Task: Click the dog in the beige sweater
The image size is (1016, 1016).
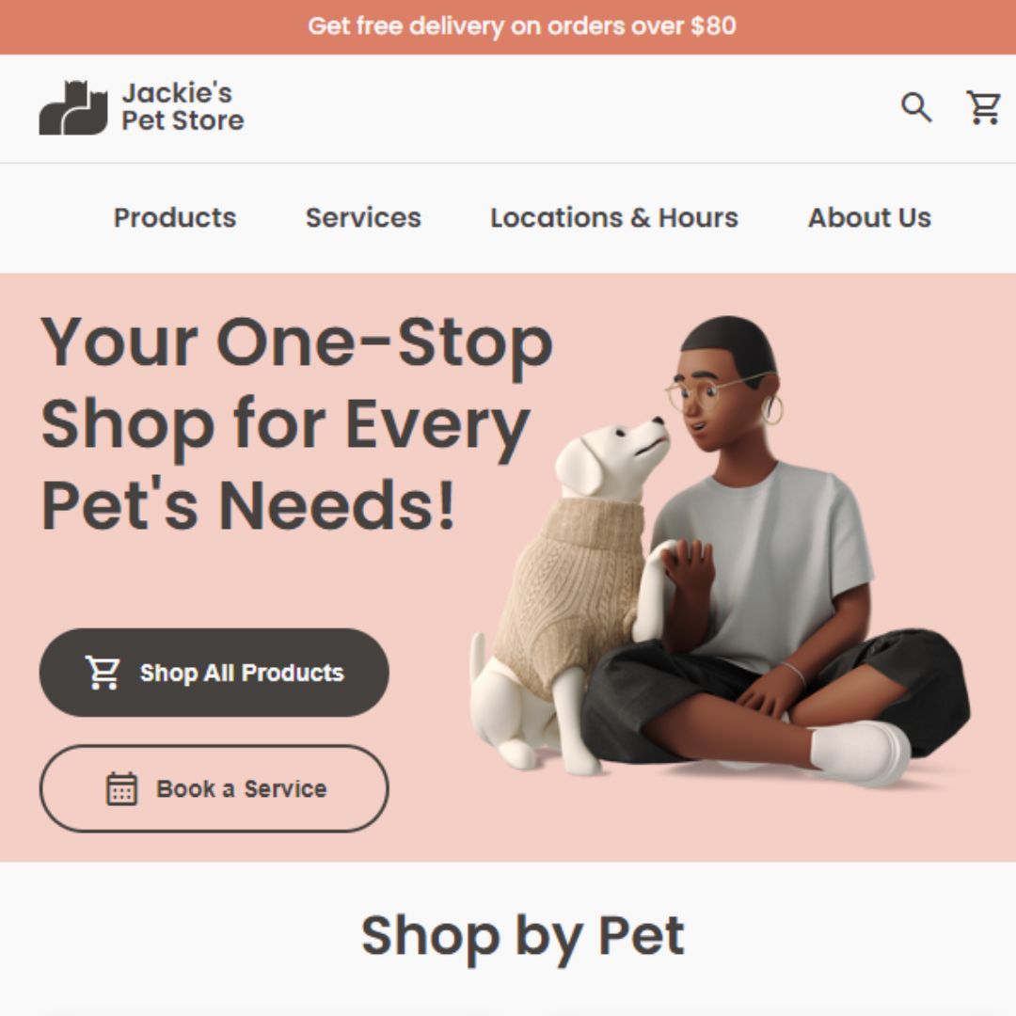Action: (570, 596)
